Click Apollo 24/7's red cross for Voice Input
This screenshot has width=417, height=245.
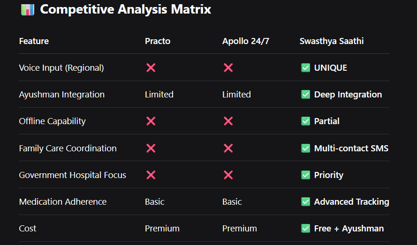pos(228,68)
